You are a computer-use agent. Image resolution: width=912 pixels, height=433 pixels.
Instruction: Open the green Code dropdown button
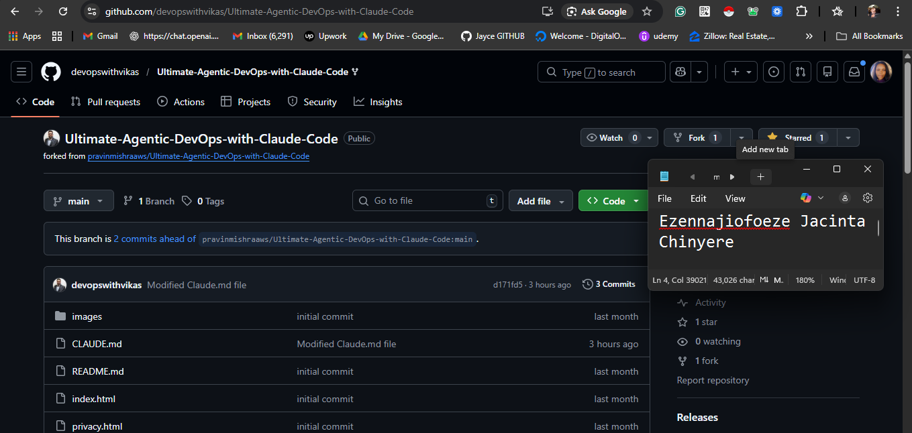coord(613,201)
